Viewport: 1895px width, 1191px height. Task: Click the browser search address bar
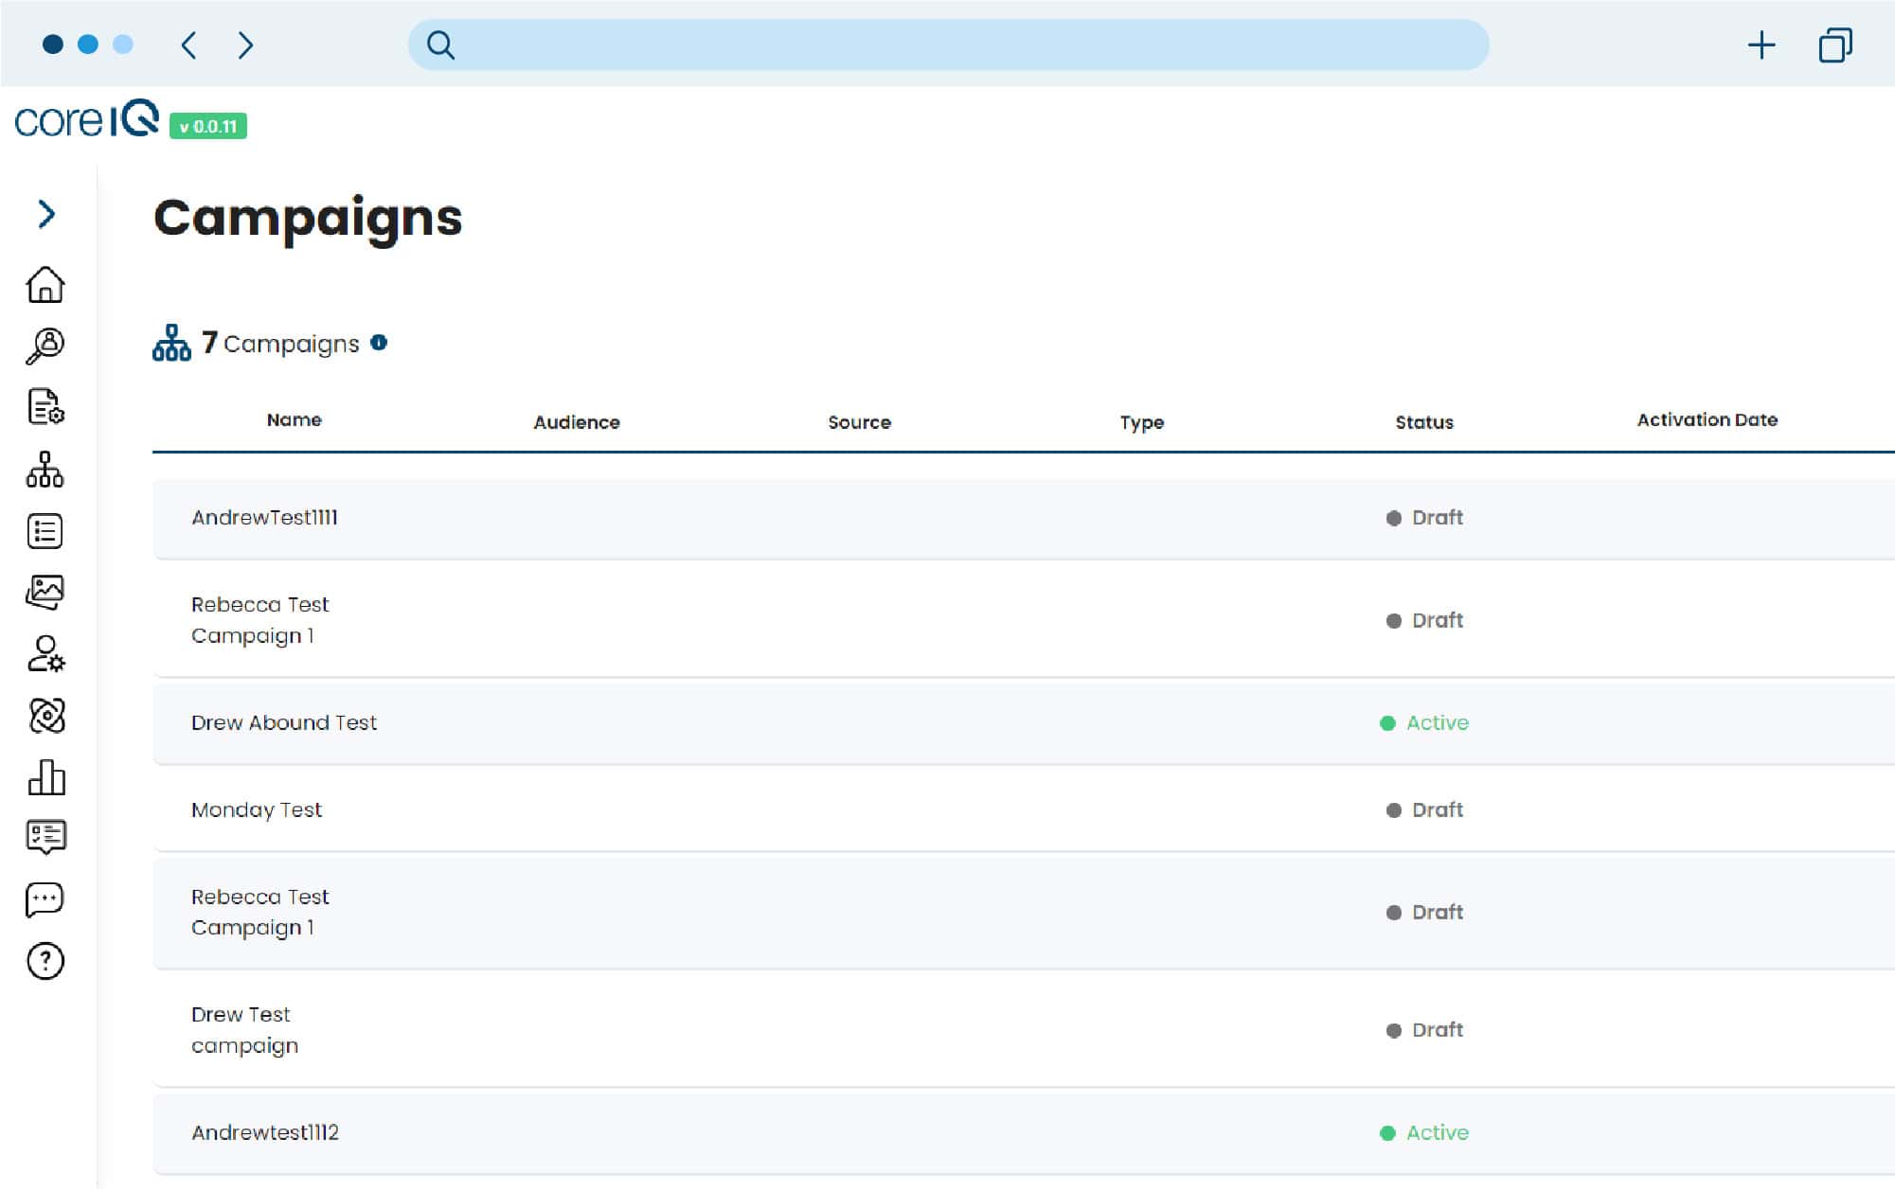[x=947, y=44]
